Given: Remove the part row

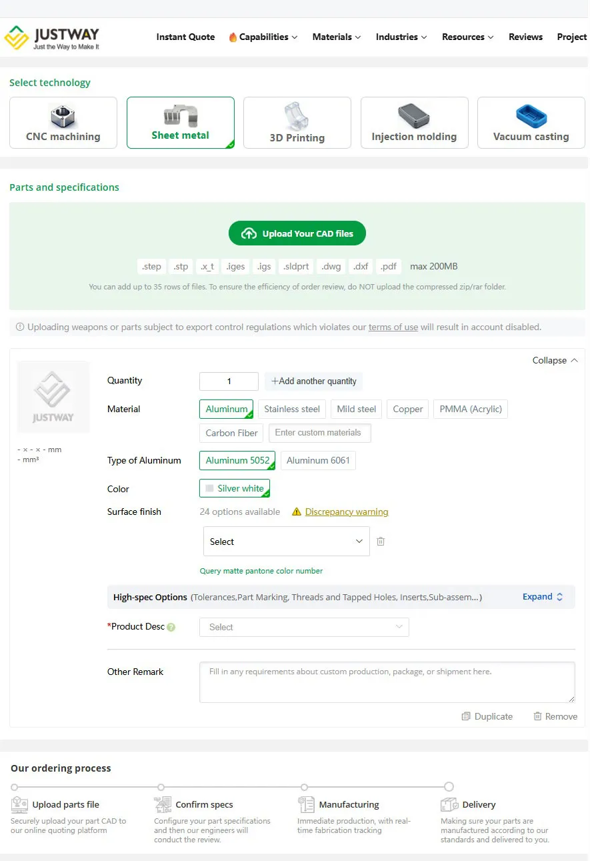Looking at the screenshot, I should (555, 716).
